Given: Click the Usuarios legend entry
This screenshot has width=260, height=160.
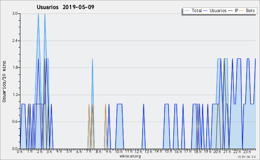Looking at the screenshot, I should 215,10.
